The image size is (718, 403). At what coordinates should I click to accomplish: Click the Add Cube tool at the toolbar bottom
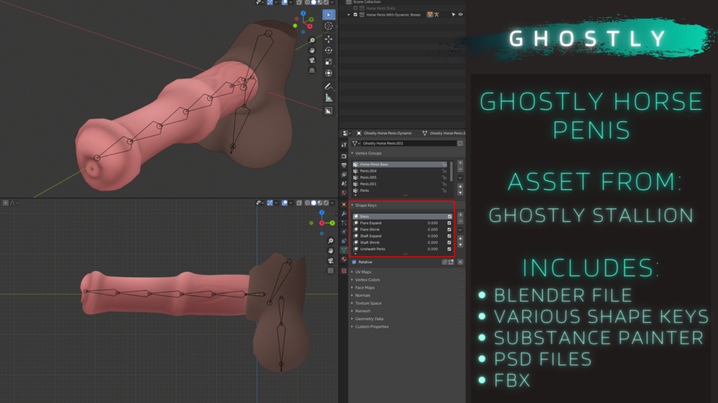pyautogui.click(x=329, y=111)
